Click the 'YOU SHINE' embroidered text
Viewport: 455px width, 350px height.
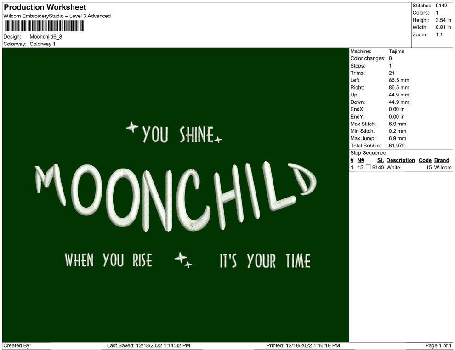[x=178, y=134]
